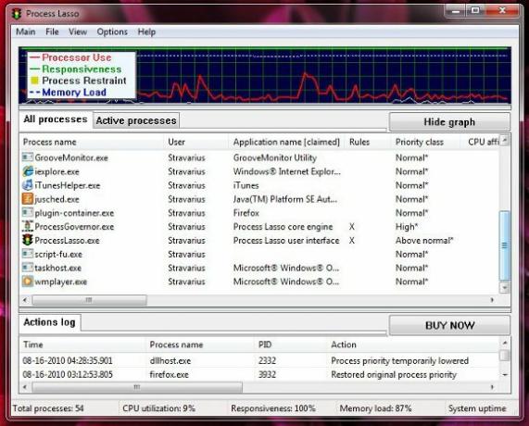The width and height of the screenshot is (529, 426).
Task: Open the Options menu
Action: (112, 31)
